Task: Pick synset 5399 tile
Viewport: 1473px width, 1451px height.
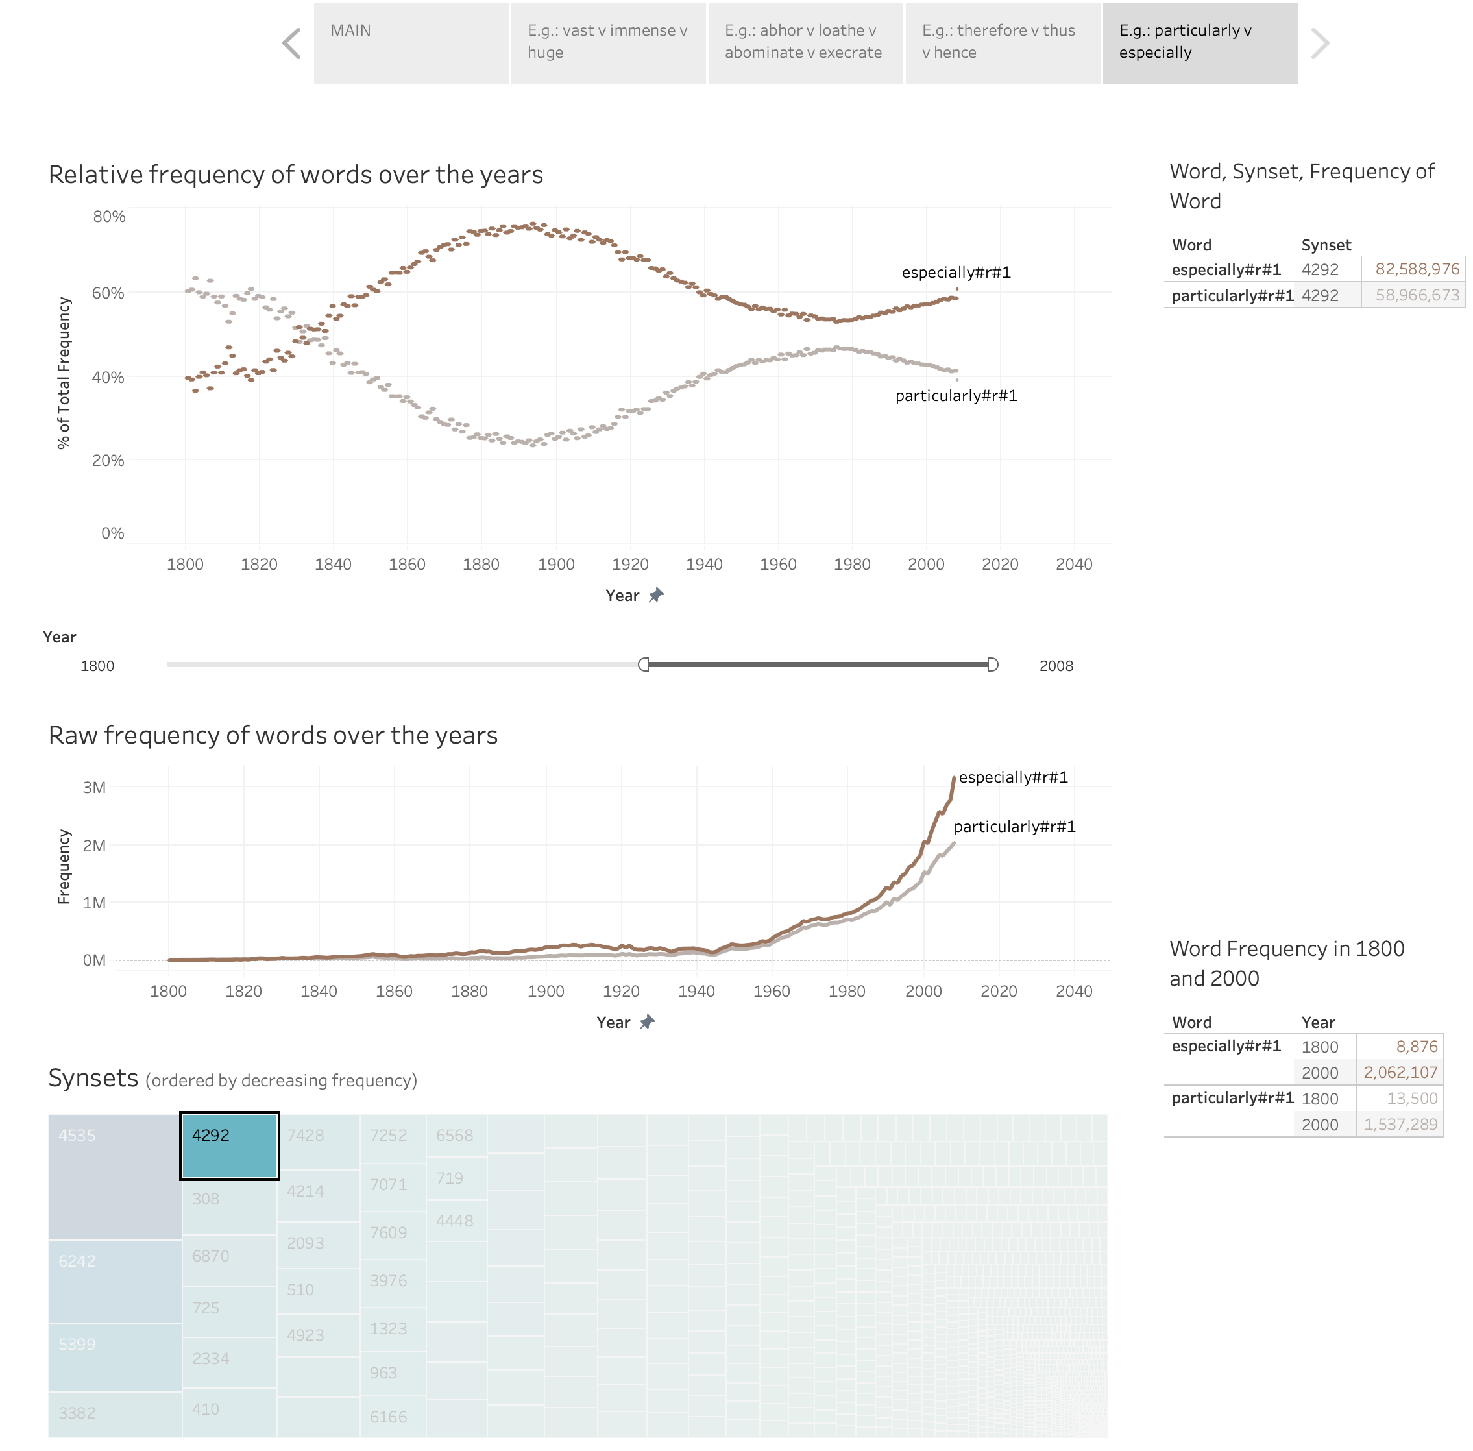Action: 115,1358
